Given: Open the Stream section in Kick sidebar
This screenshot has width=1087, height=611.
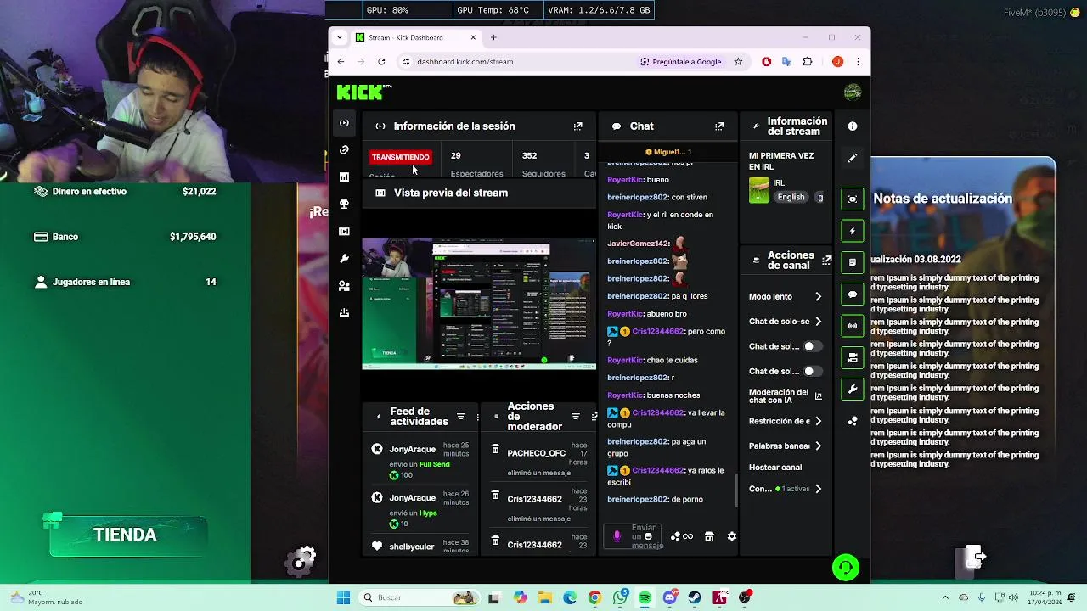Looking at the screenshot, I should [x=344, y=123].
